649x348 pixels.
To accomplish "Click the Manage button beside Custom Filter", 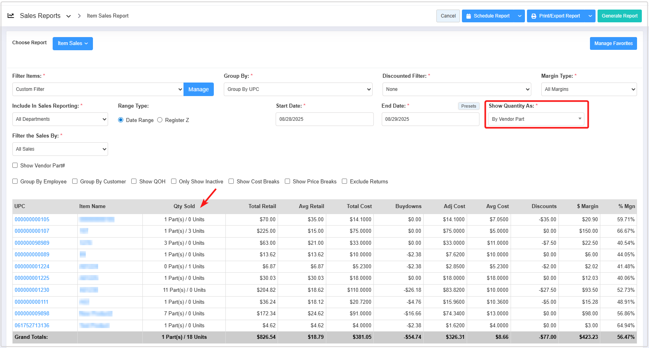I will [x=199, y=89].
